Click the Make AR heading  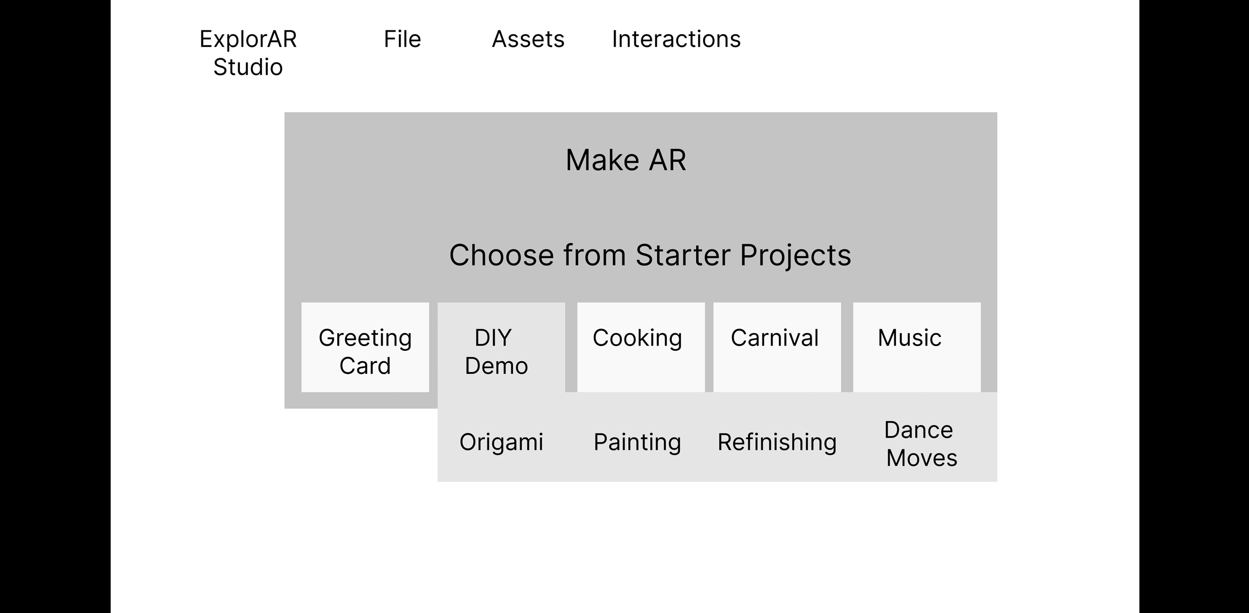626,160
